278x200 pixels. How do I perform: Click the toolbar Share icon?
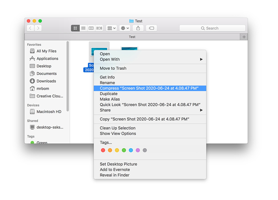138,28
